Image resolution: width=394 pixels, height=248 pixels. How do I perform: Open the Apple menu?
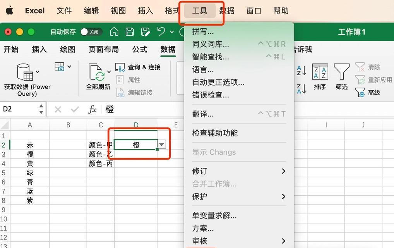(10, 10)
